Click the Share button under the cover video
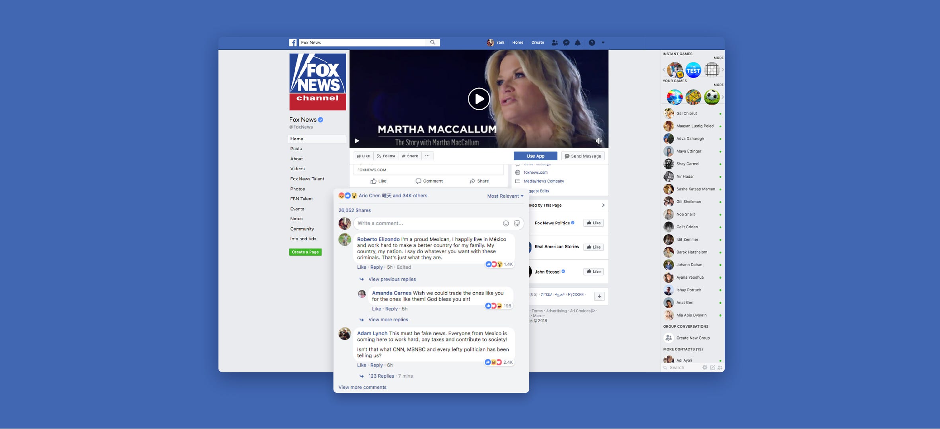The height and width of the screenshot is (429, 940). pos(410,156)
